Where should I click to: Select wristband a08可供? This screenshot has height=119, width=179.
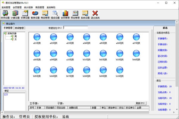tap(37, 55)
